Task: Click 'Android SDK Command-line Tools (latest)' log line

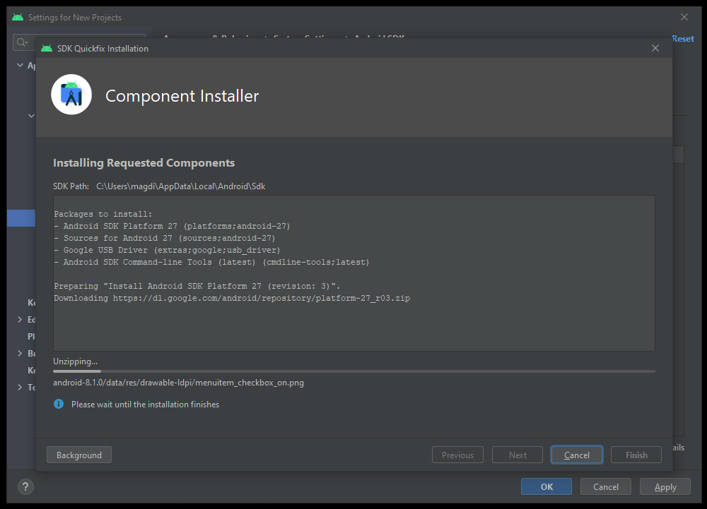Action: pos(212,262)
